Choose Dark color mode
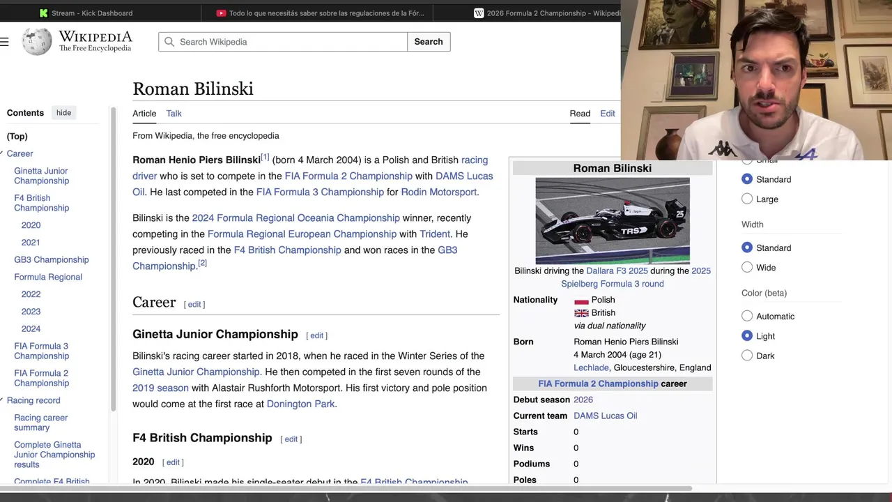The height and width of the screenshot is (502, 892). (747, 355)
